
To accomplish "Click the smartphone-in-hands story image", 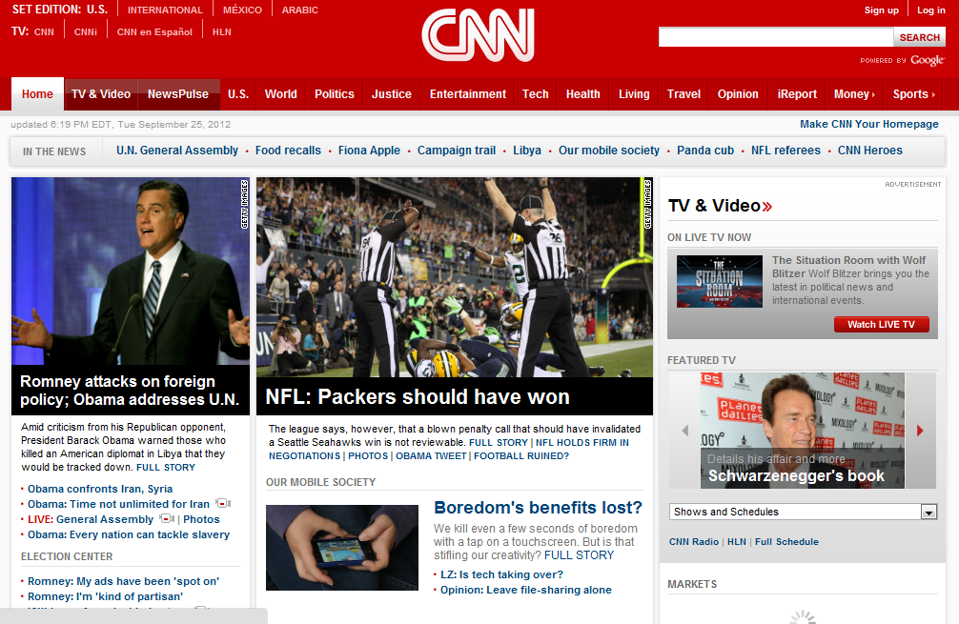I will pos(342,548).
